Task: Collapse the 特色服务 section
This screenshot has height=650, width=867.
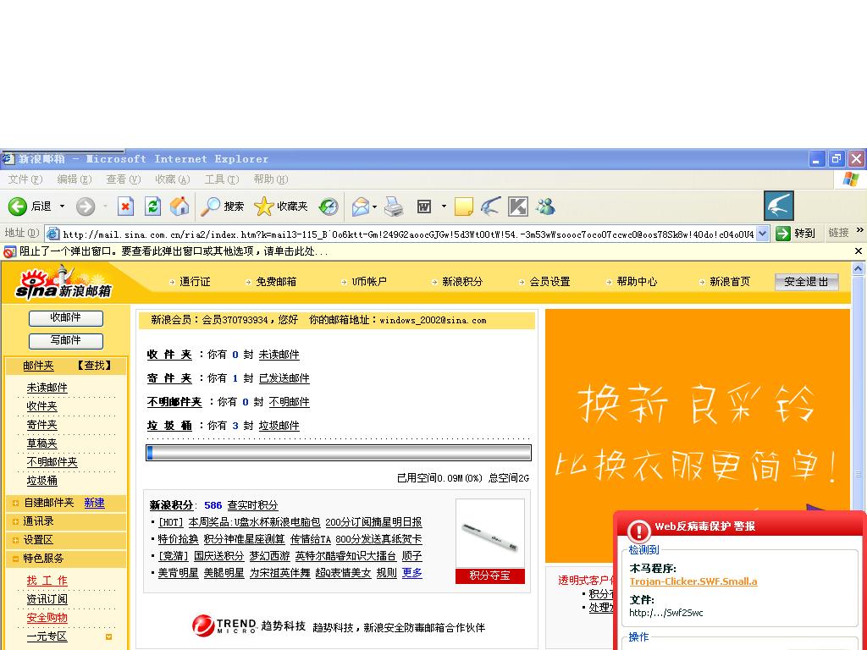Action: (15, 559)
